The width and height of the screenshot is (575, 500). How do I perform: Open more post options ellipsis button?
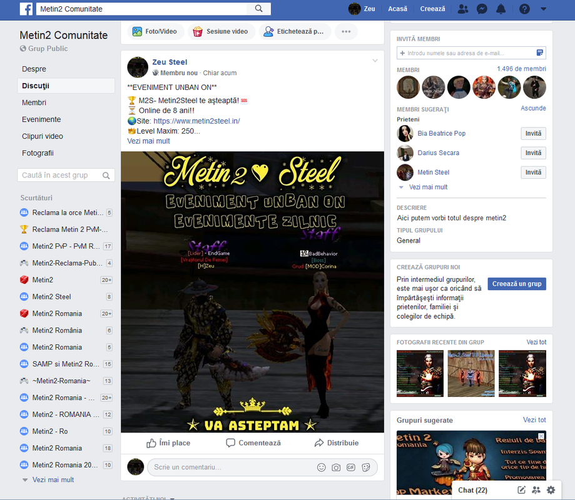[x=346, y=31]
